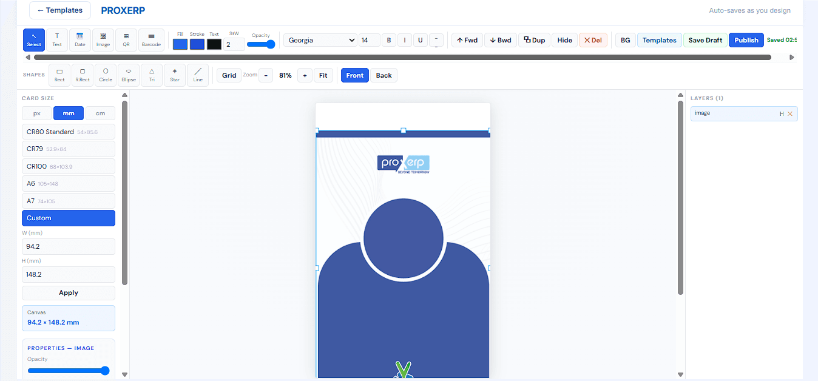Adjust the toolbar Opacity slider

[261, 44]
